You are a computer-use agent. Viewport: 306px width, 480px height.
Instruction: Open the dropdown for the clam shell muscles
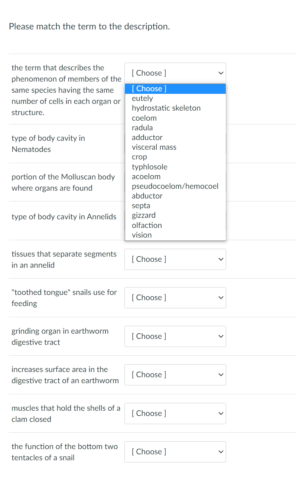[x=175, y=413]
